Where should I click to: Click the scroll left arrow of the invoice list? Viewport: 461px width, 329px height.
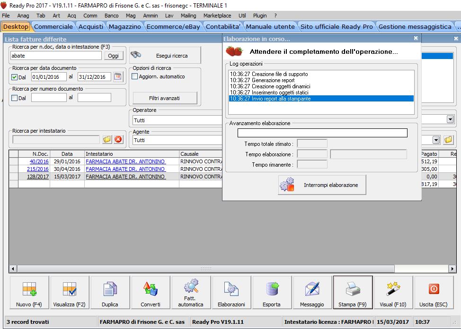pyautogui.click(x=13, y=269)
